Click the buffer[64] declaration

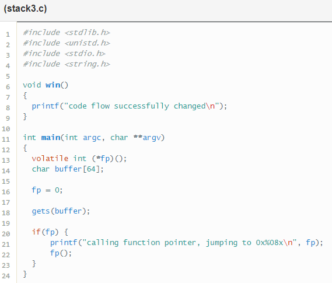[79, 169]
